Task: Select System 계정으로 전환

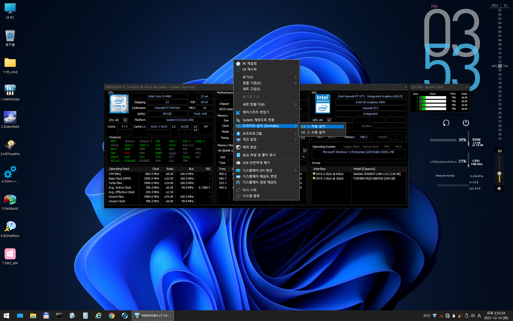Action: click(266, 120)
